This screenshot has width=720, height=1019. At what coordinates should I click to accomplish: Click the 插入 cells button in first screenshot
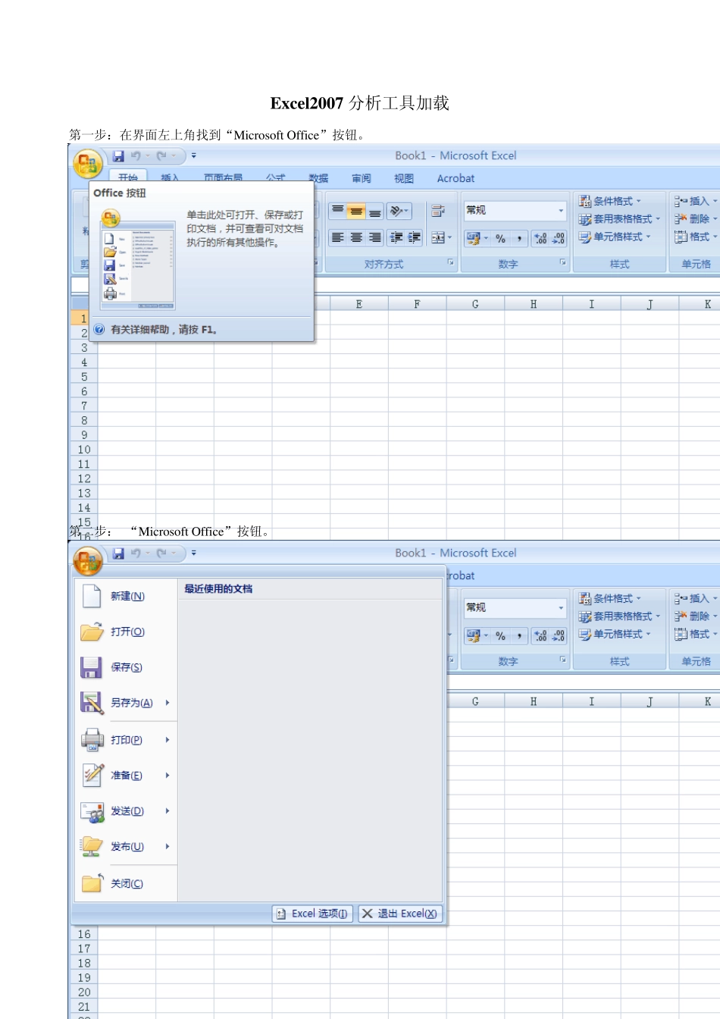[696, 201]
